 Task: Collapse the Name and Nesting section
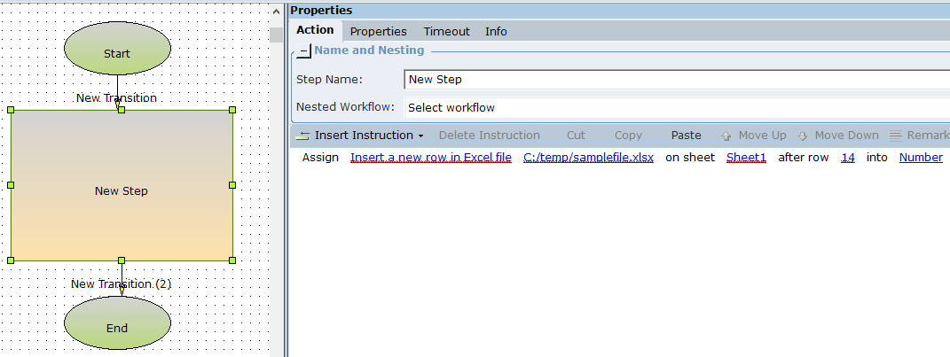[303, 51]
